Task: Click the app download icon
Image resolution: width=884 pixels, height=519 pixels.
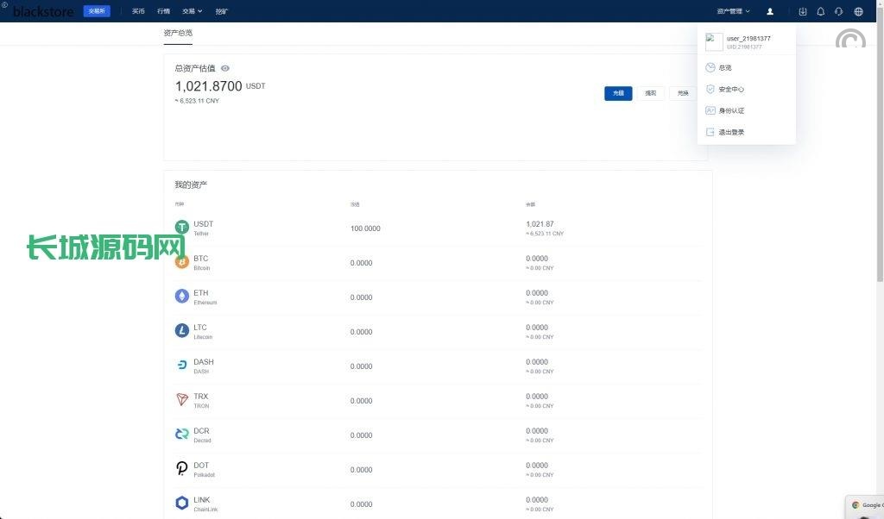Action: point(803,11)
